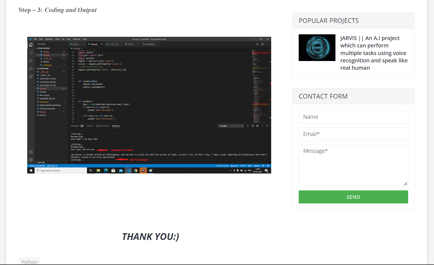Focus the Email* input field
The width and height of the screenshot is (434, 265).
[x=353, y=134]
